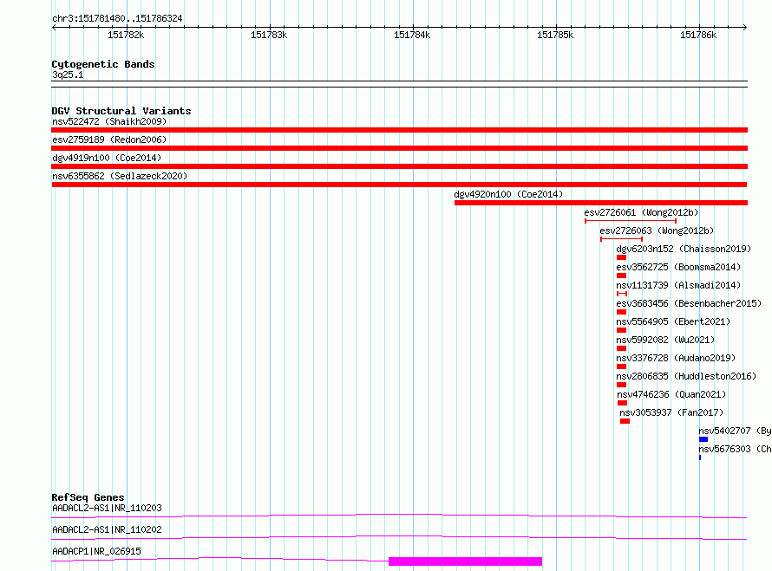Open esv3683456 (Besenbacher2015) label

point(689,303)
